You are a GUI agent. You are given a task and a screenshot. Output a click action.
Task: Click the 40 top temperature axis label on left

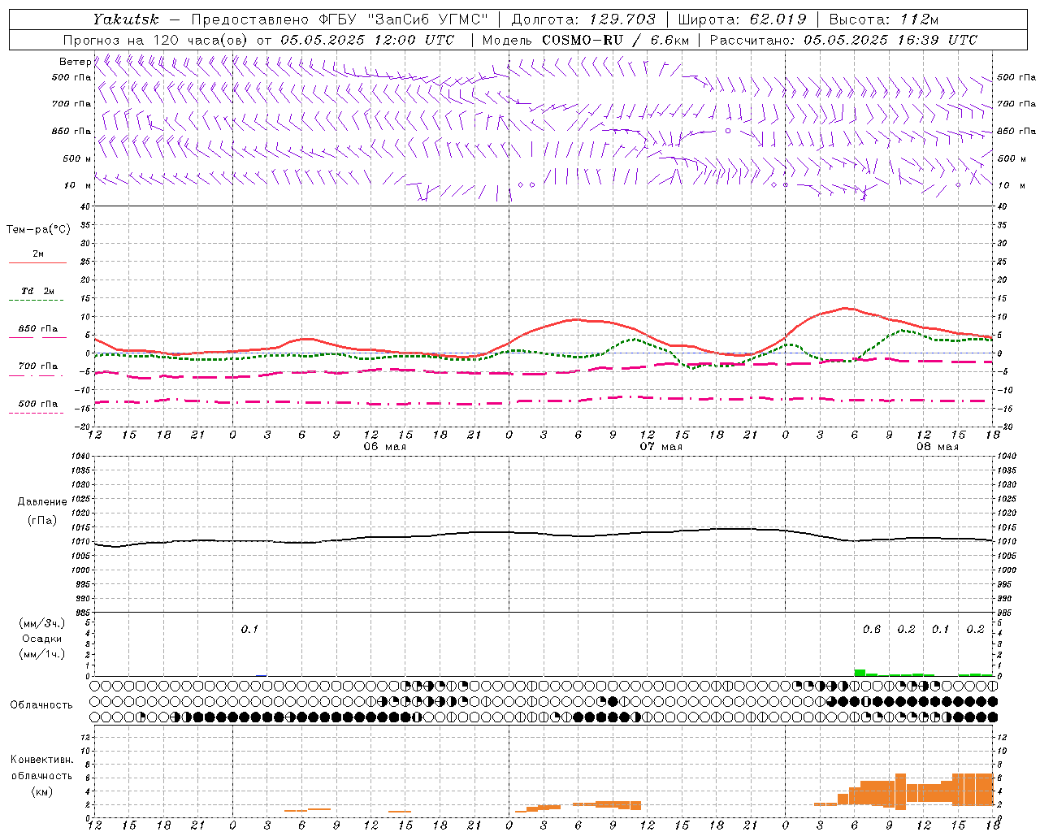pyautogui.click(x=85, y=206)
